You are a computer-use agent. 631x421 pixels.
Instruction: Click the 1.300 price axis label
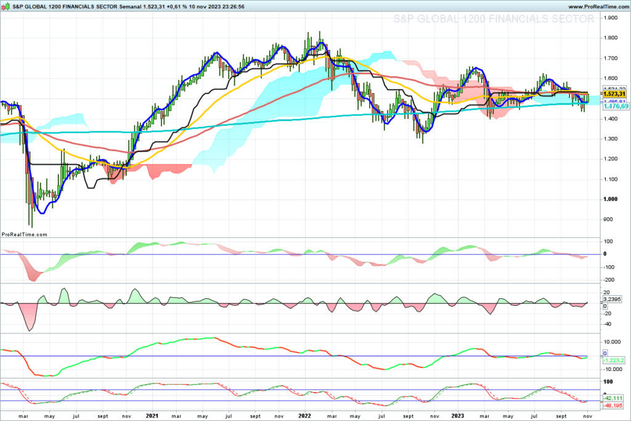[x=611, y=139]
